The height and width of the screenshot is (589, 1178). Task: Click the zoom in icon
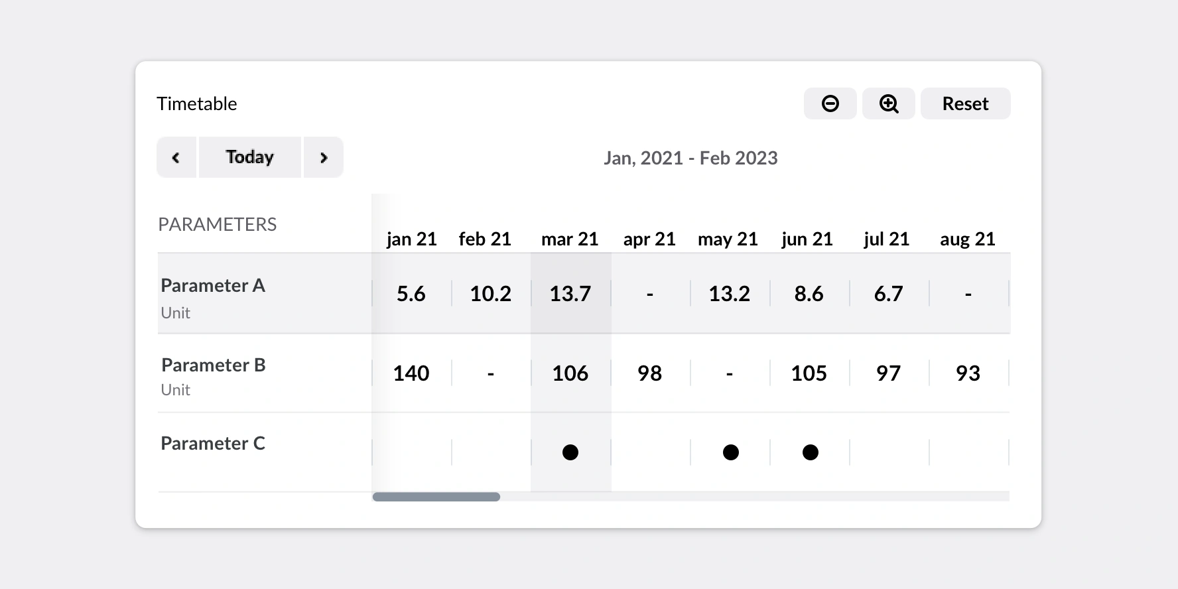889,103
